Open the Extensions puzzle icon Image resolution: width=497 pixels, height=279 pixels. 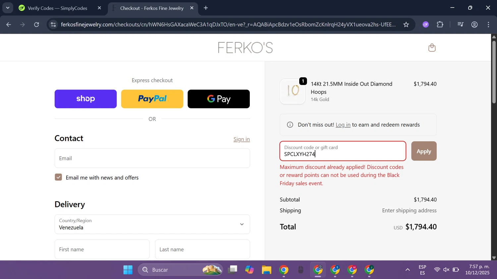point(440,24)
